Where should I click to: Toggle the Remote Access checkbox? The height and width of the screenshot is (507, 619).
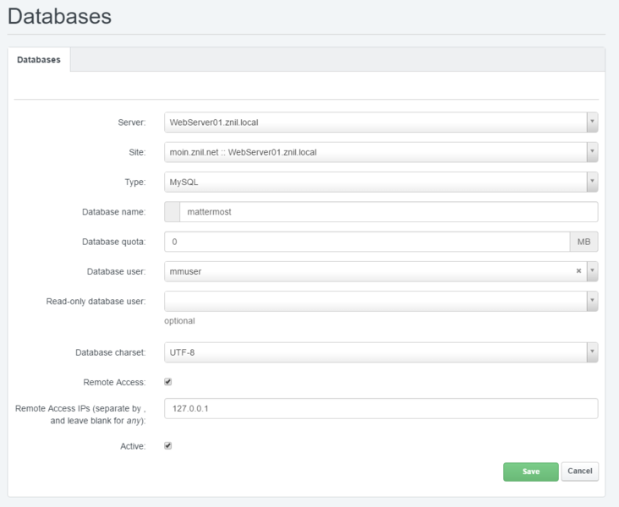pos(168,382)
